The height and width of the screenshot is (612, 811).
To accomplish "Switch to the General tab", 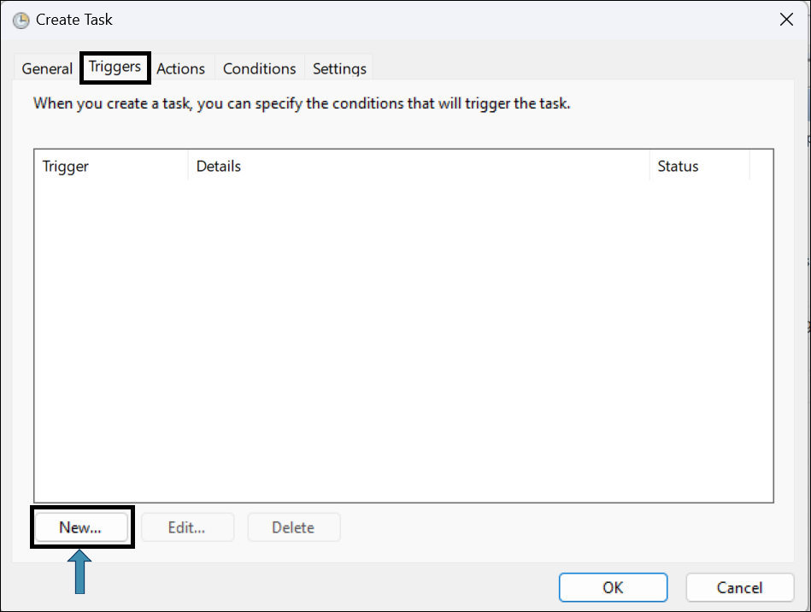I will click(47, 69).
